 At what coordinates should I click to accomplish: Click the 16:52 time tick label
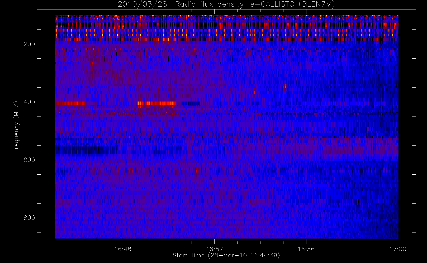(215, 249)
